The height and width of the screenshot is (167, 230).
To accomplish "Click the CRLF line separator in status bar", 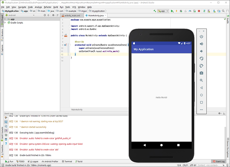I will pyautogui.click(x=185, y=165).
